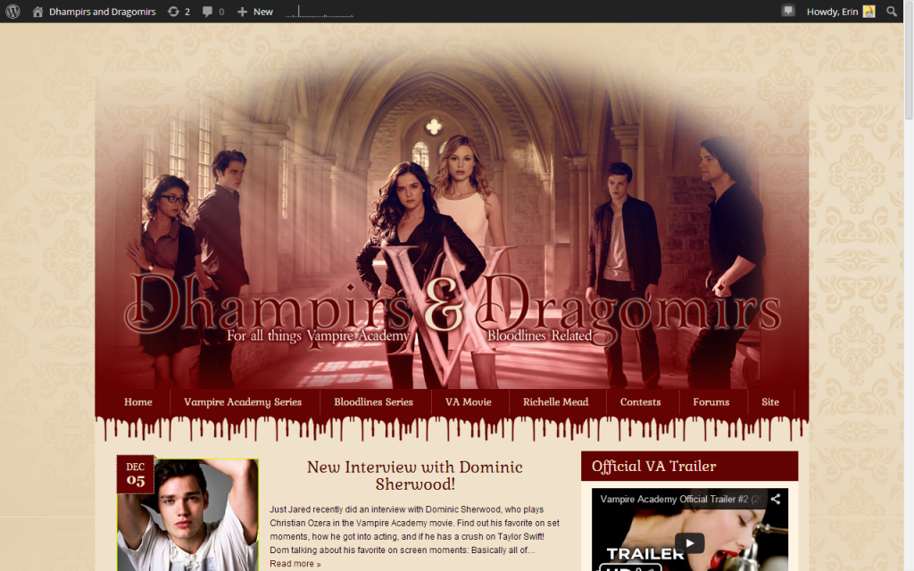
Task: Play the Vampire Academy trailer video
Action: click(690, 543)
